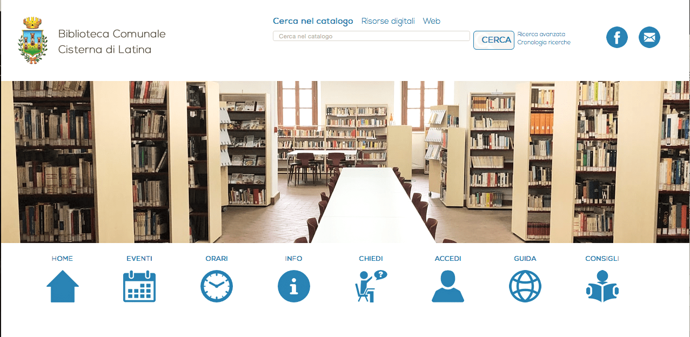
Task: Click the Chiedi question person icon
Action: pos(371,286)
